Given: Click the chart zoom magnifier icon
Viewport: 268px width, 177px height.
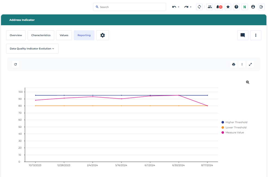Looking at the screenshot, I should [x=248, y=82].
